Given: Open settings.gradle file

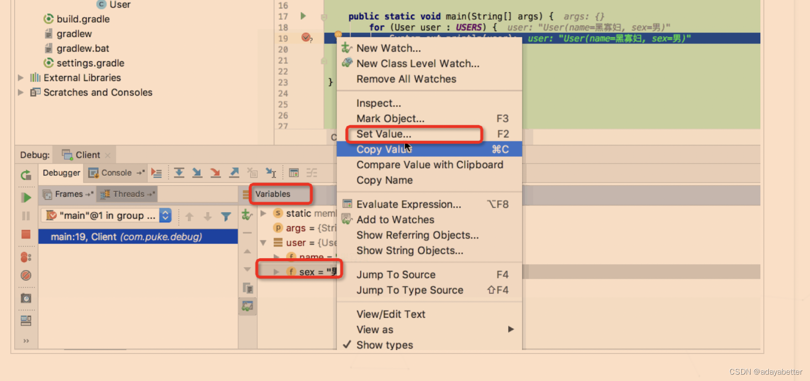Looking at the screenshot, I should 90,63.
